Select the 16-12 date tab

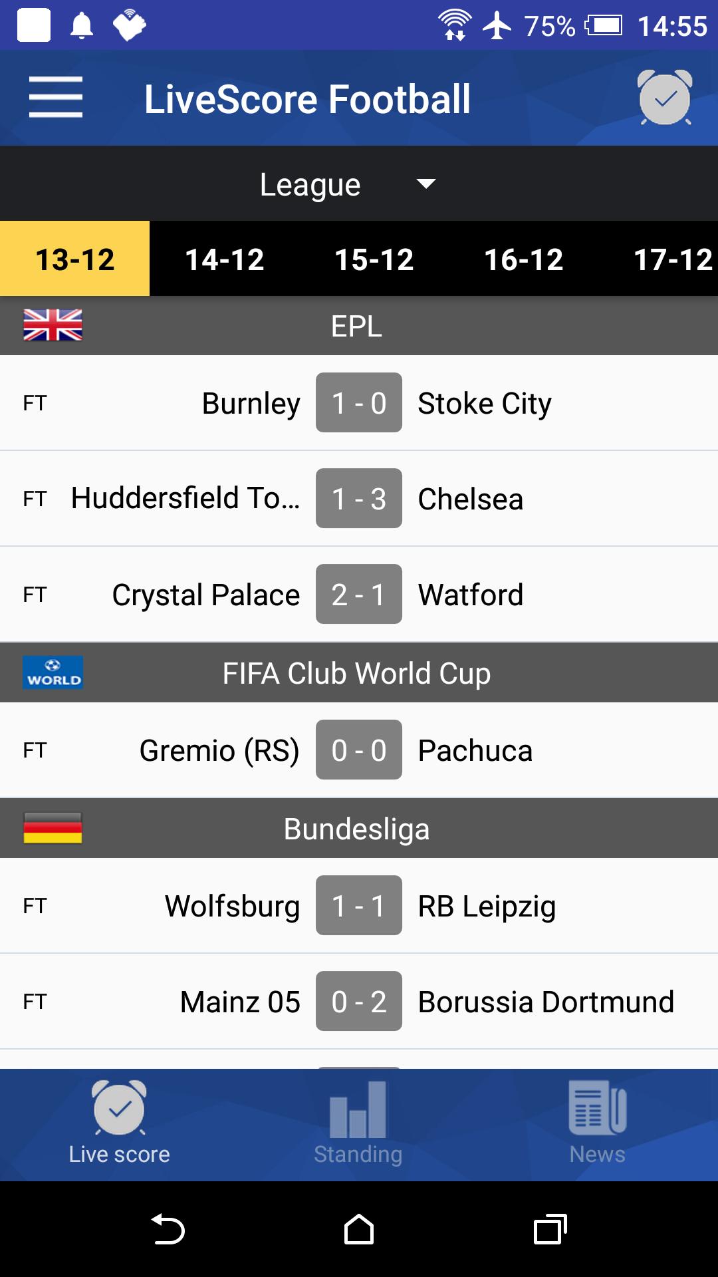click(x=524, y=259)
